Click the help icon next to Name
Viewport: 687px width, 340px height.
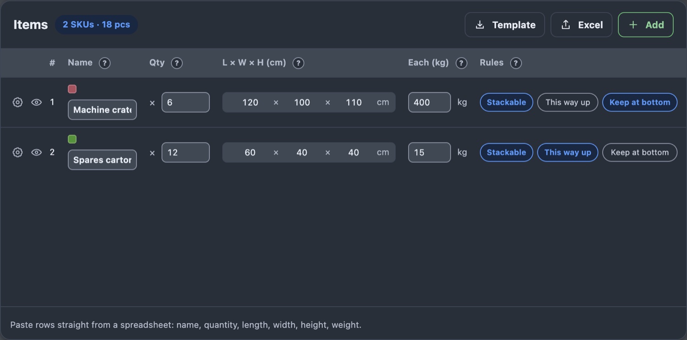coord(105,63)
